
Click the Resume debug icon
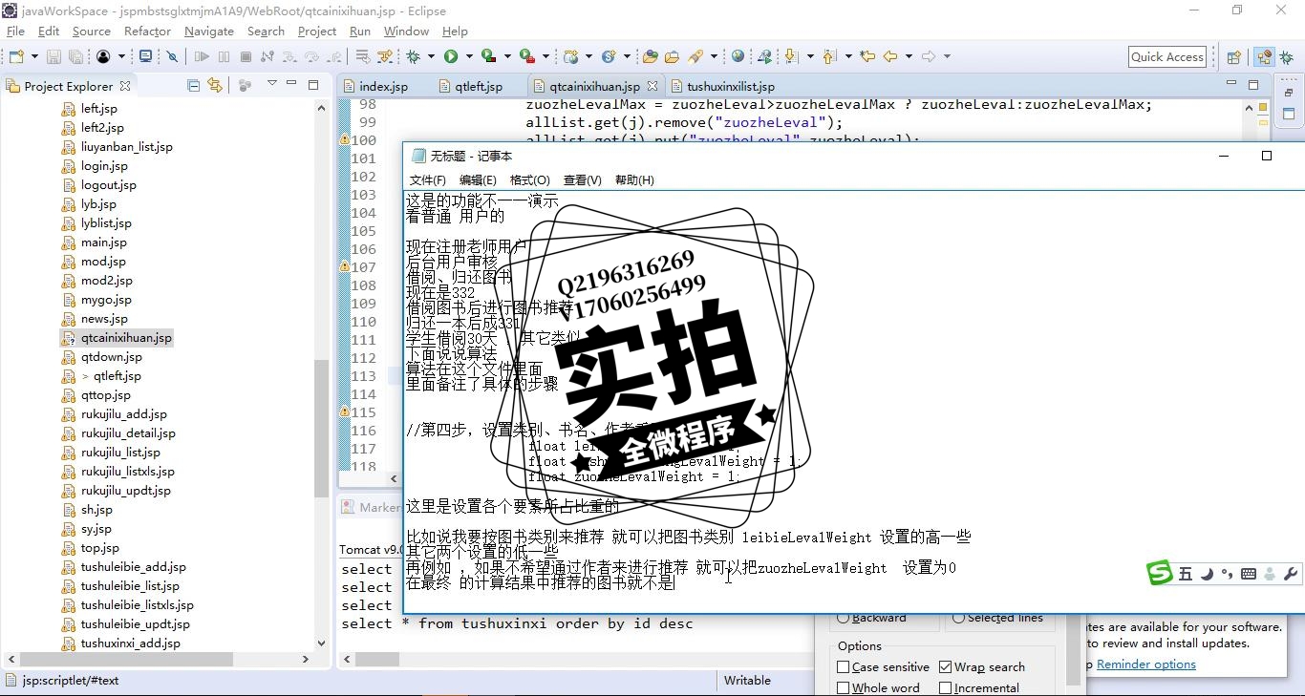(x=202, y=56)
